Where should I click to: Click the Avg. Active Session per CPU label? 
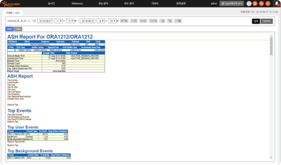pos(19,68)
